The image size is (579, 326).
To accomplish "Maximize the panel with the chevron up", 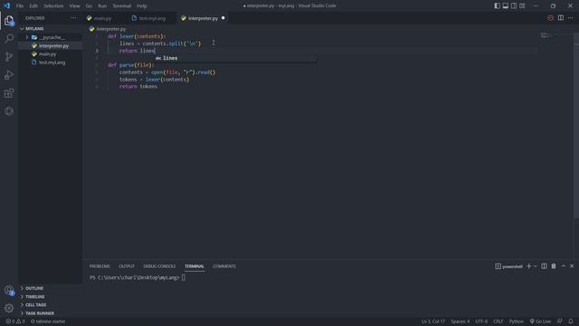I will point(564,266).
